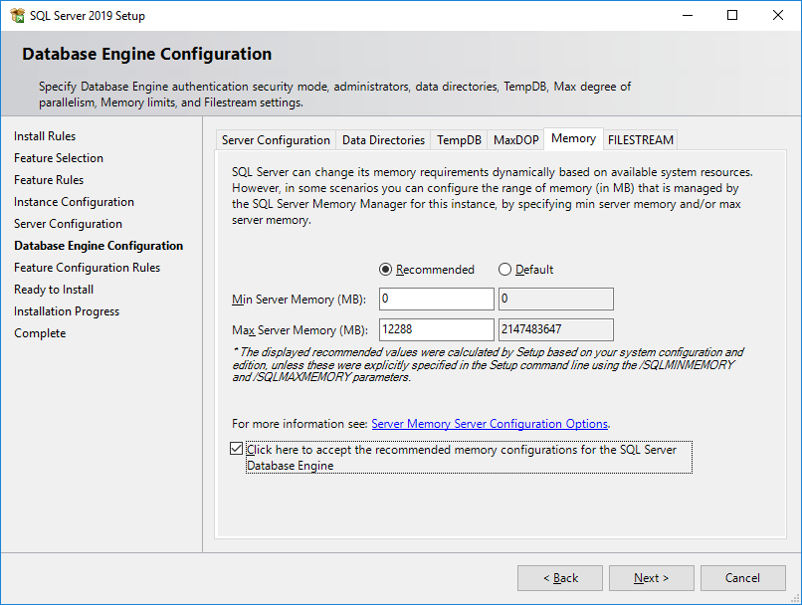Click the Database Engine Configuration sidebar step

pos(99,246)
